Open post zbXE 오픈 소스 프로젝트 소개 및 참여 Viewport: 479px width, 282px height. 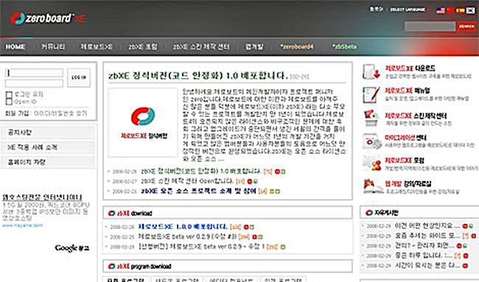[198, 191]
